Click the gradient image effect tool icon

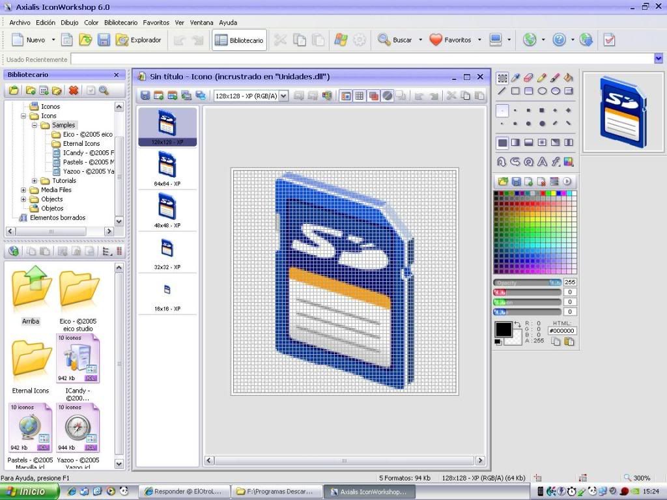tap(568, 161)
